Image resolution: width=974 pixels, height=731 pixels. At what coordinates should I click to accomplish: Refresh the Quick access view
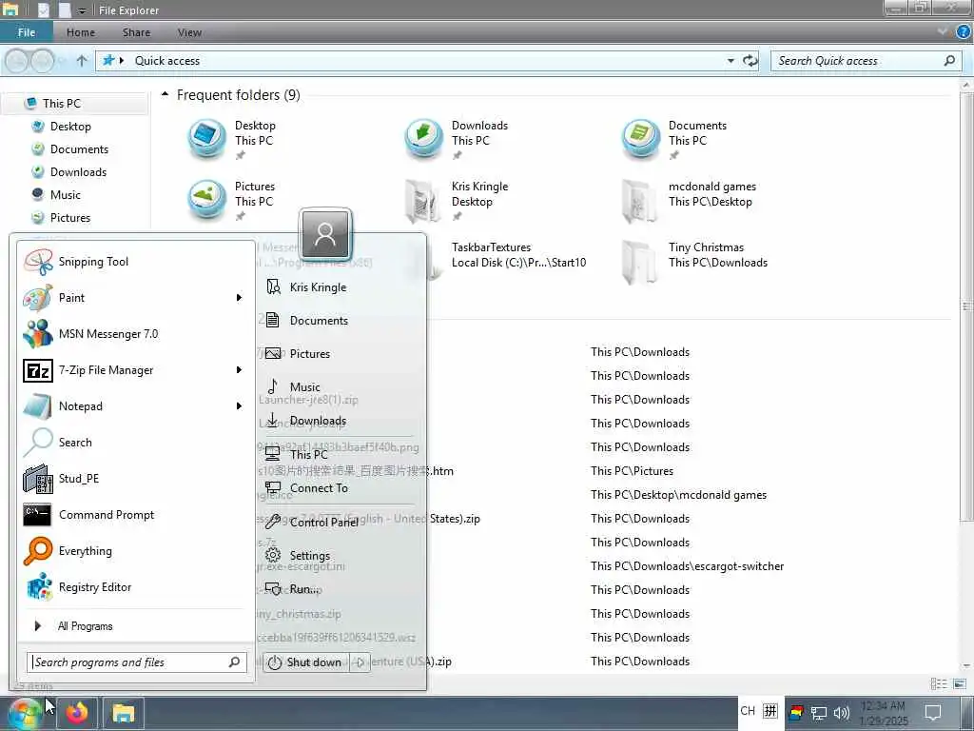(750, 60)
